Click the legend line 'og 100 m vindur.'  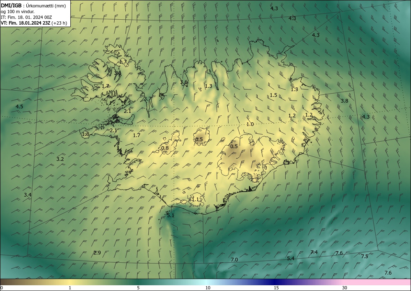[x=18, y=11]
